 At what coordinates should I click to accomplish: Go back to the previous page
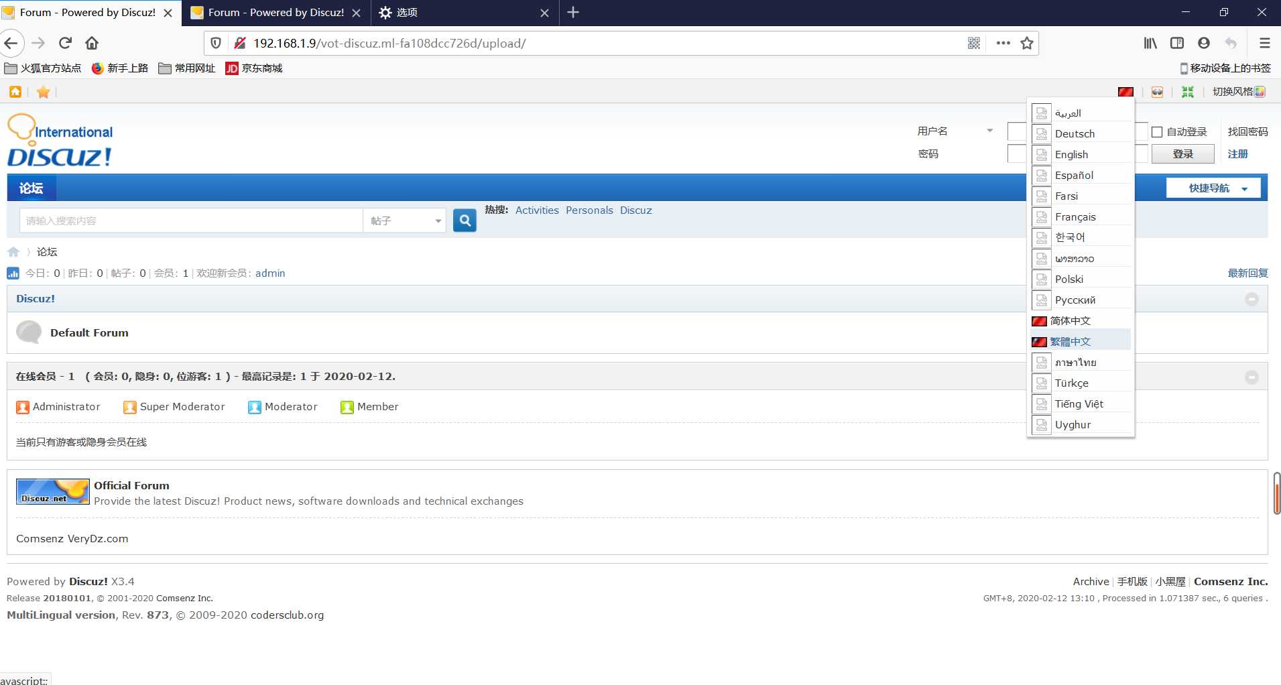(x=11, y=43)
